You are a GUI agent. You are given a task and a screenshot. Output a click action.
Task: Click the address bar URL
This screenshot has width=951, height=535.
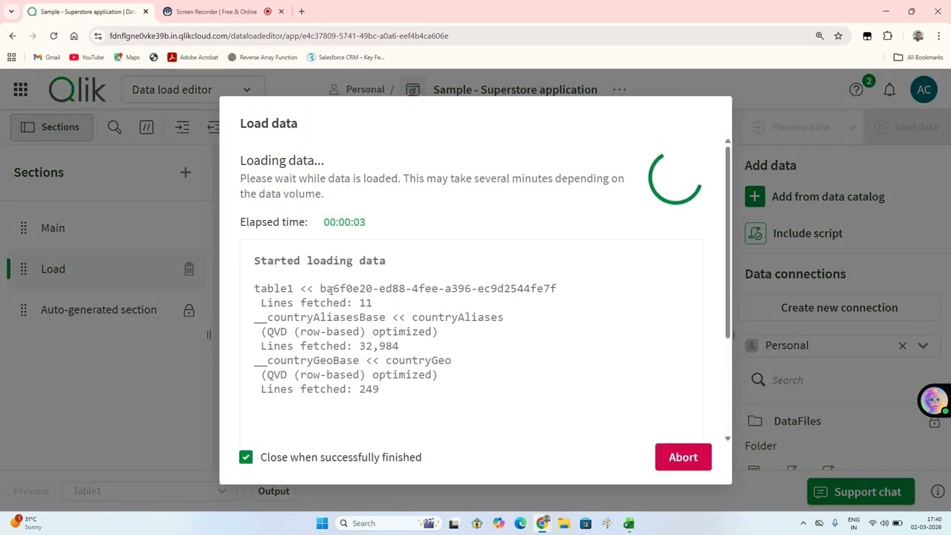click(x=279, y=36)
